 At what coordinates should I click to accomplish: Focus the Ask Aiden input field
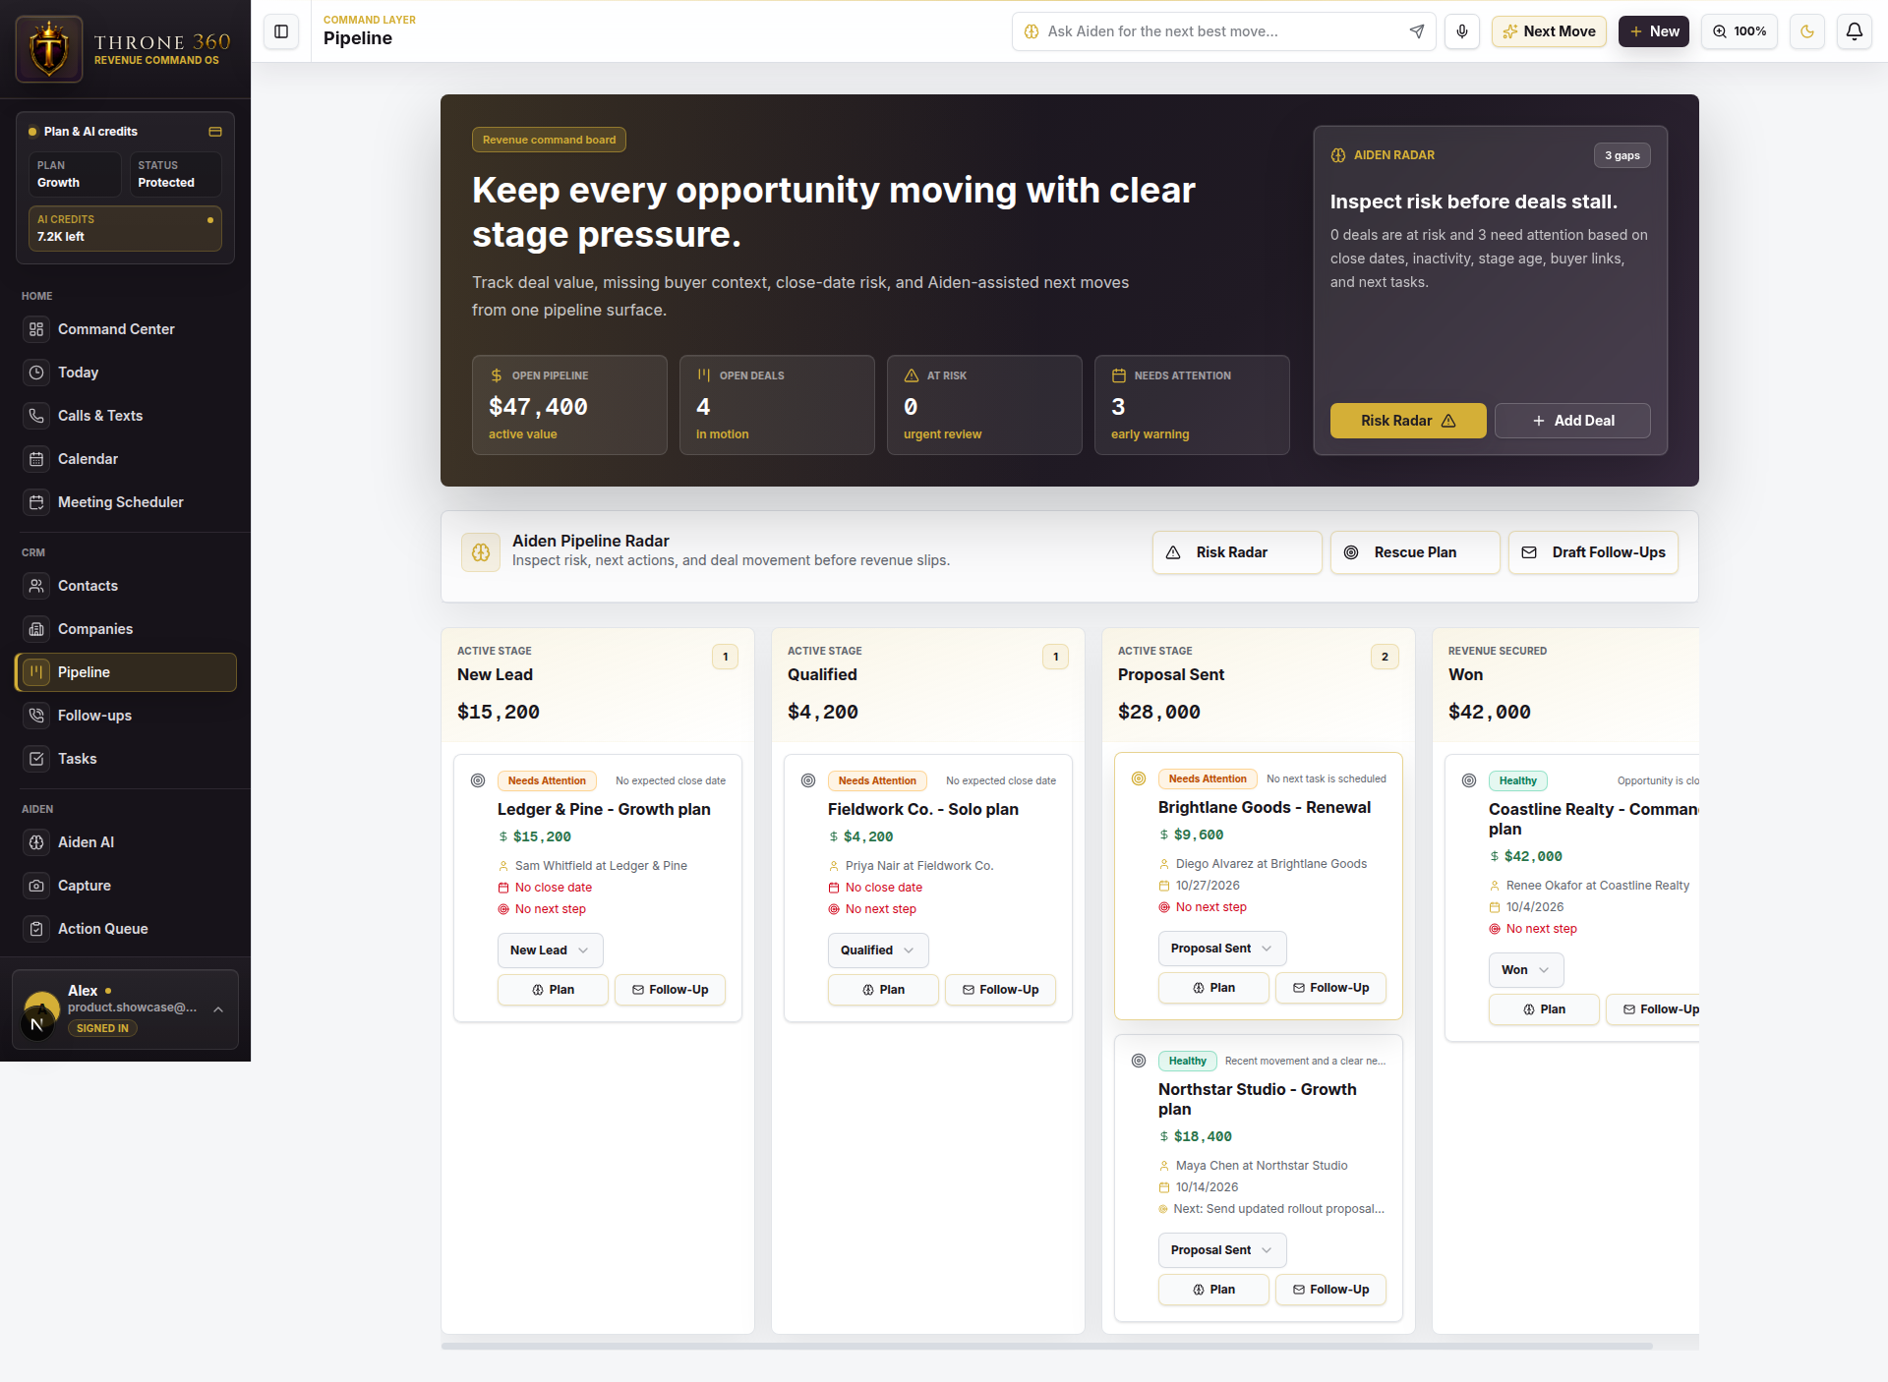click(1219, 31)
